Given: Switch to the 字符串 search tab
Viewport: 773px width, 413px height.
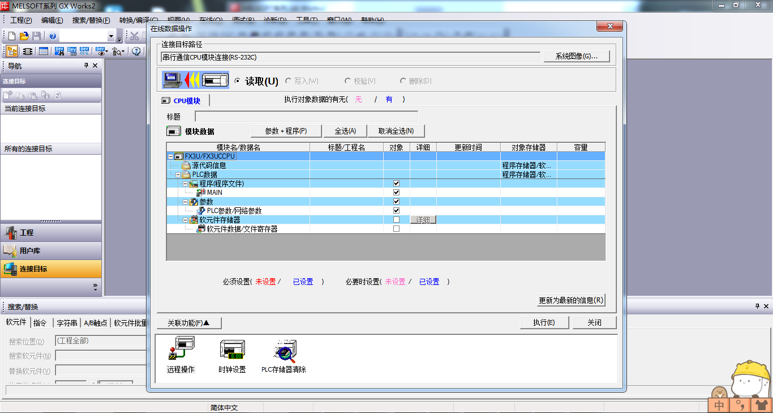Looking at the screenshot, I should coord(67,323).
